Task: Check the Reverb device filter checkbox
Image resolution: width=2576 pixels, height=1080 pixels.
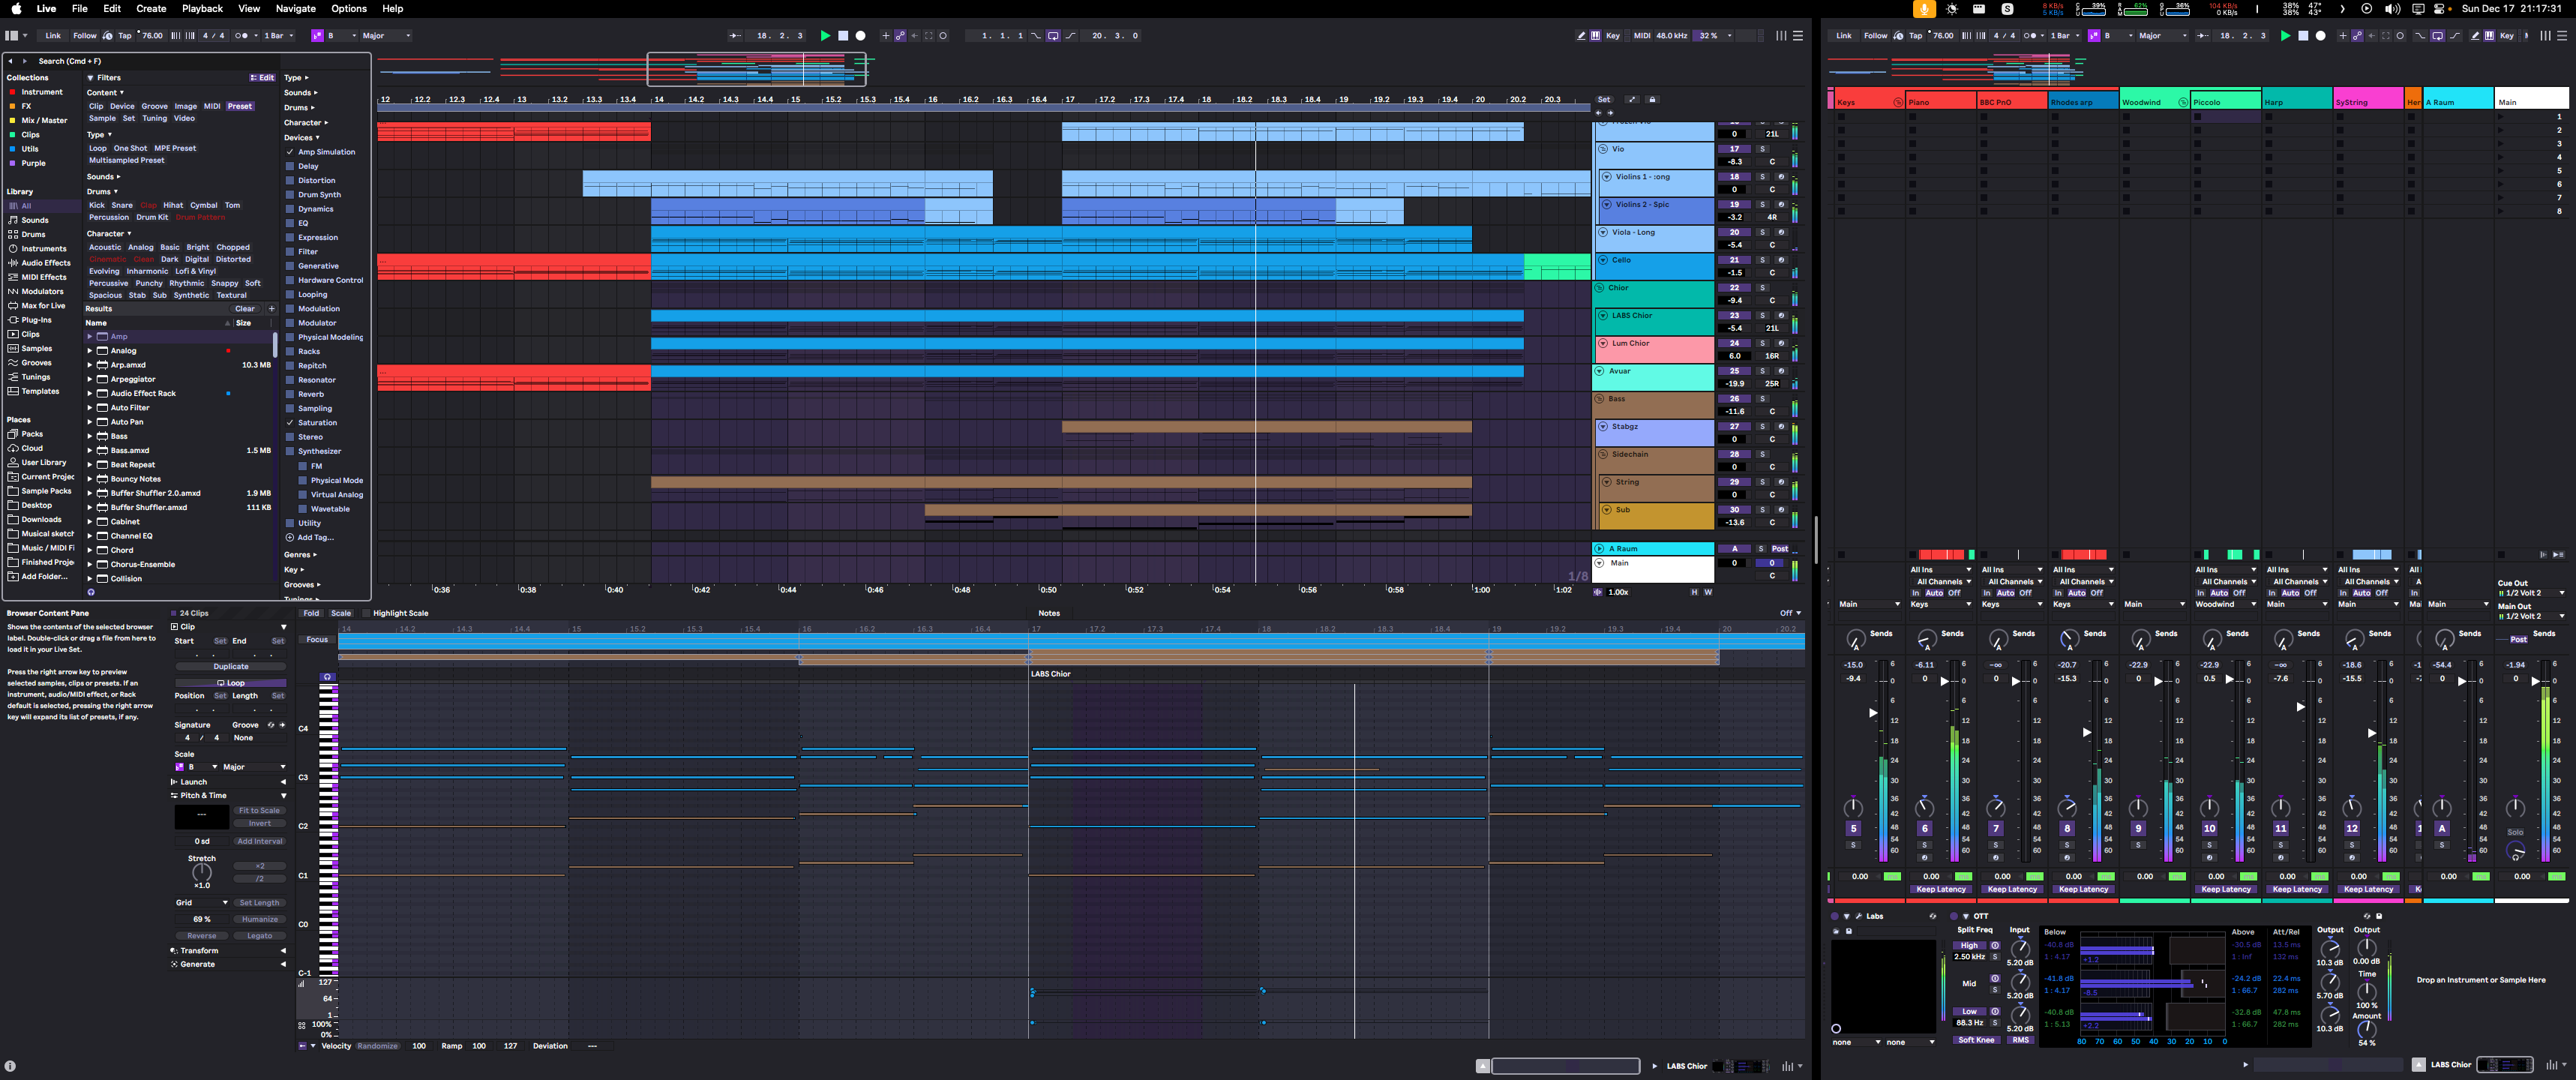Action: [x=290, y=394]
